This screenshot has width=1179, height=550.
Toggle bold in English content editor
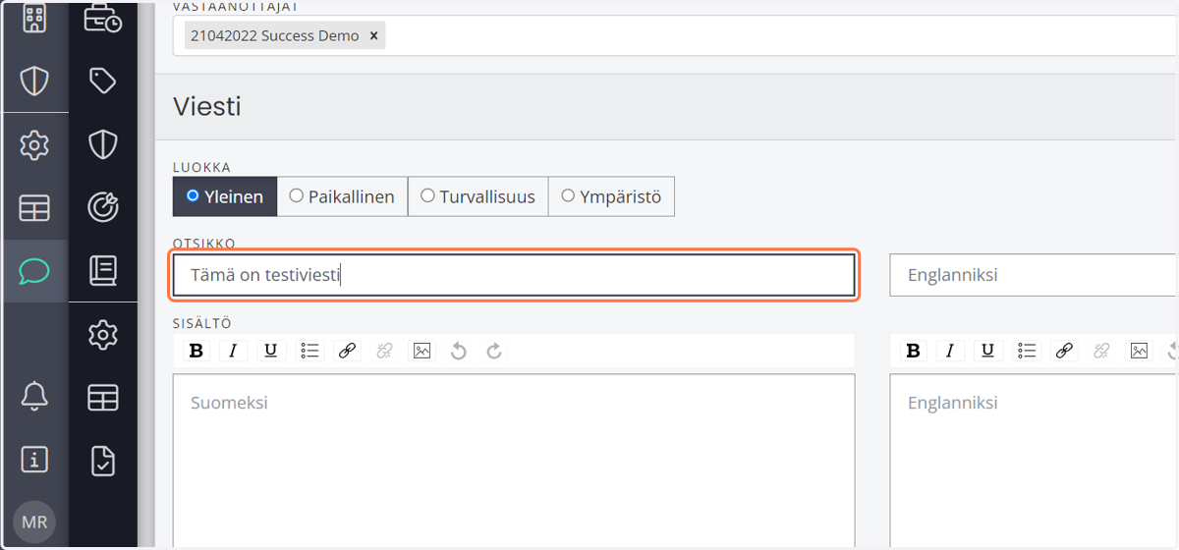click(913, 351)
